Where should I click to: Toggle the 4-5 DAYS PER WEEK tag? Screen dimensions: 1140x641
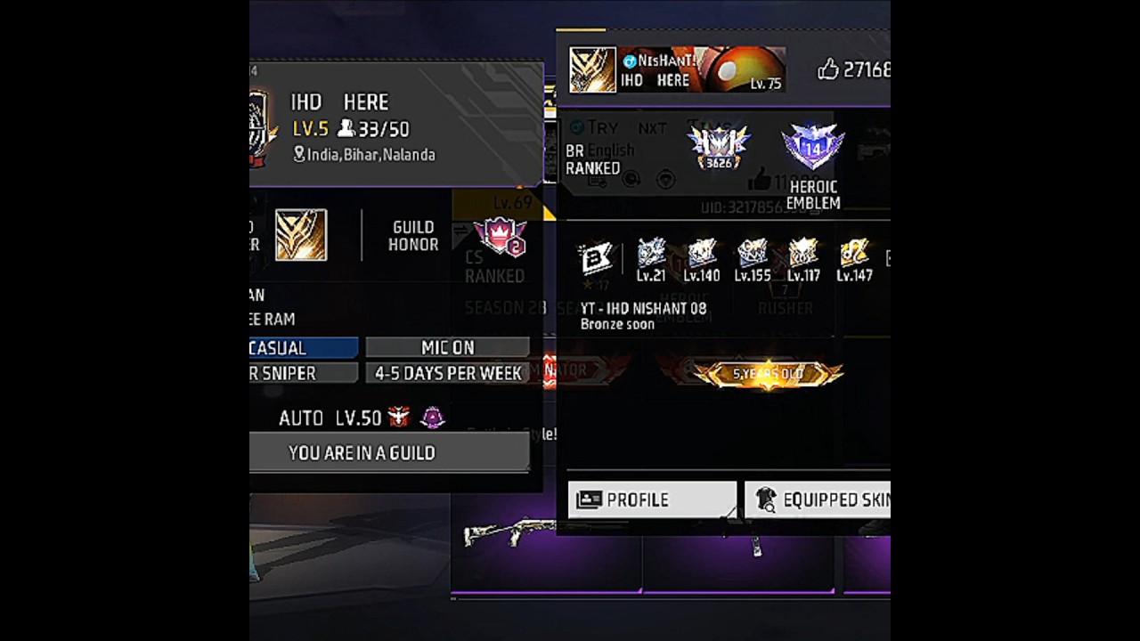[x=448, y=373]
